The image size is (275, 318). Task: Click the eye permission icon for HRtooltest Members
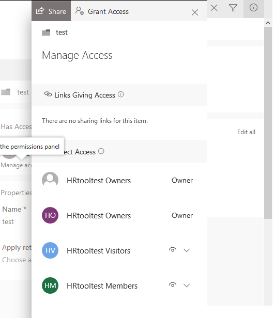tap(173, 285)
